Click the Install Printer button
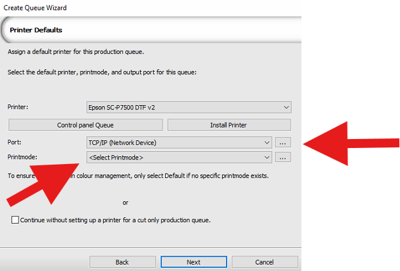Screen dimensions: 400x271 (x=229, y=125)
